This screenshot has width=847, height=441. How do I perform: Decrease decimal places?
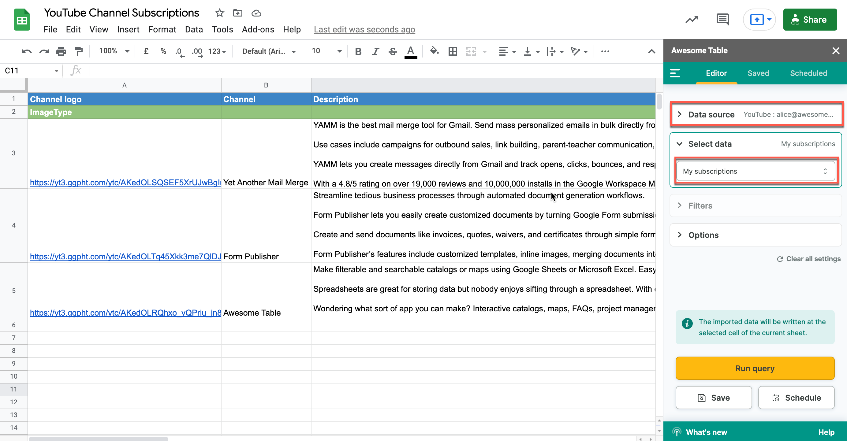click(180, 52)
